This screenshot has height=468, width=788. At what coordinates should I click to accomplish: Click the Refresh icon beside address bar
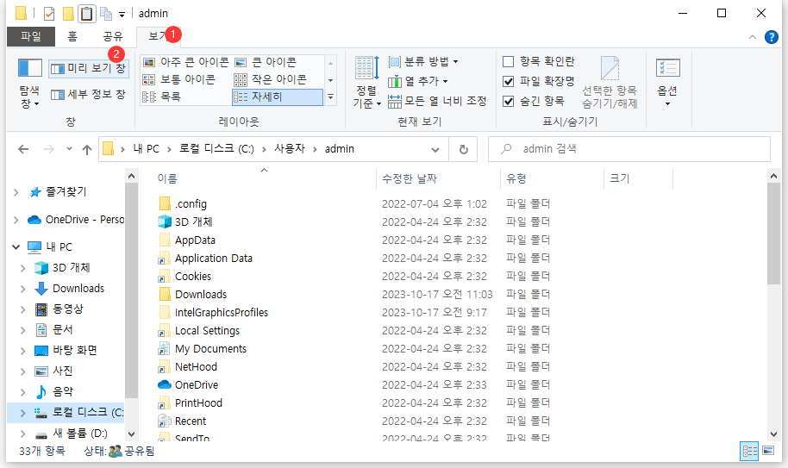(463, 149)
